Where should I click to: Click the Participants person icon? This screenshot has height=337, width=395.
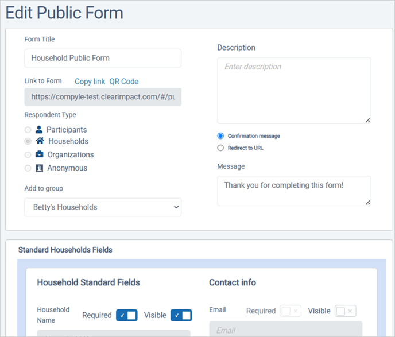pos(39,130)
